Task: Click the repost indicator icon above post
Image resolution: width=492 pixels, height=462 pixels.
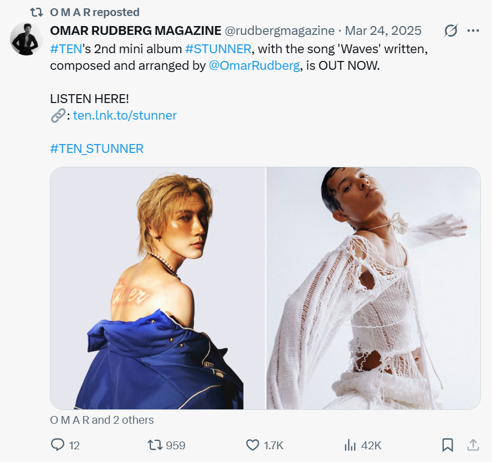Action: click(36, 12)
